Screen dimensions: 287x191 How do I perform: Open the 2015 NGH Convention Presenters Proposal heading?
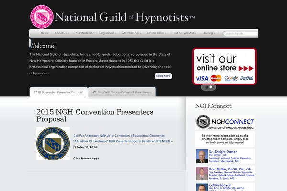95,116
